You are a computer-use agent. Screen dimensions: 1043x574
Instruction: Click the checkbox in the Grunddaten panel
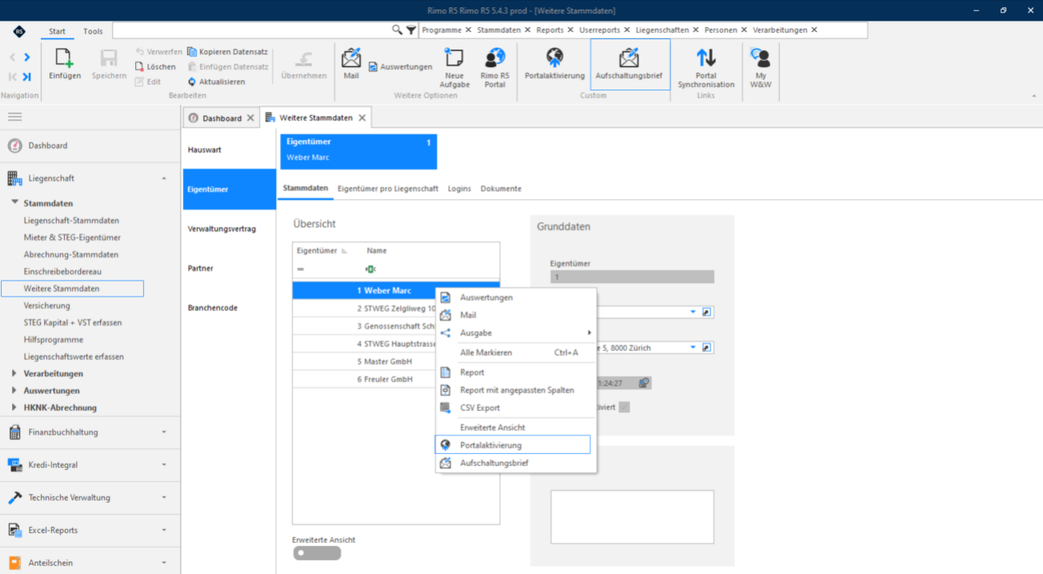click(x=624, y=407)
